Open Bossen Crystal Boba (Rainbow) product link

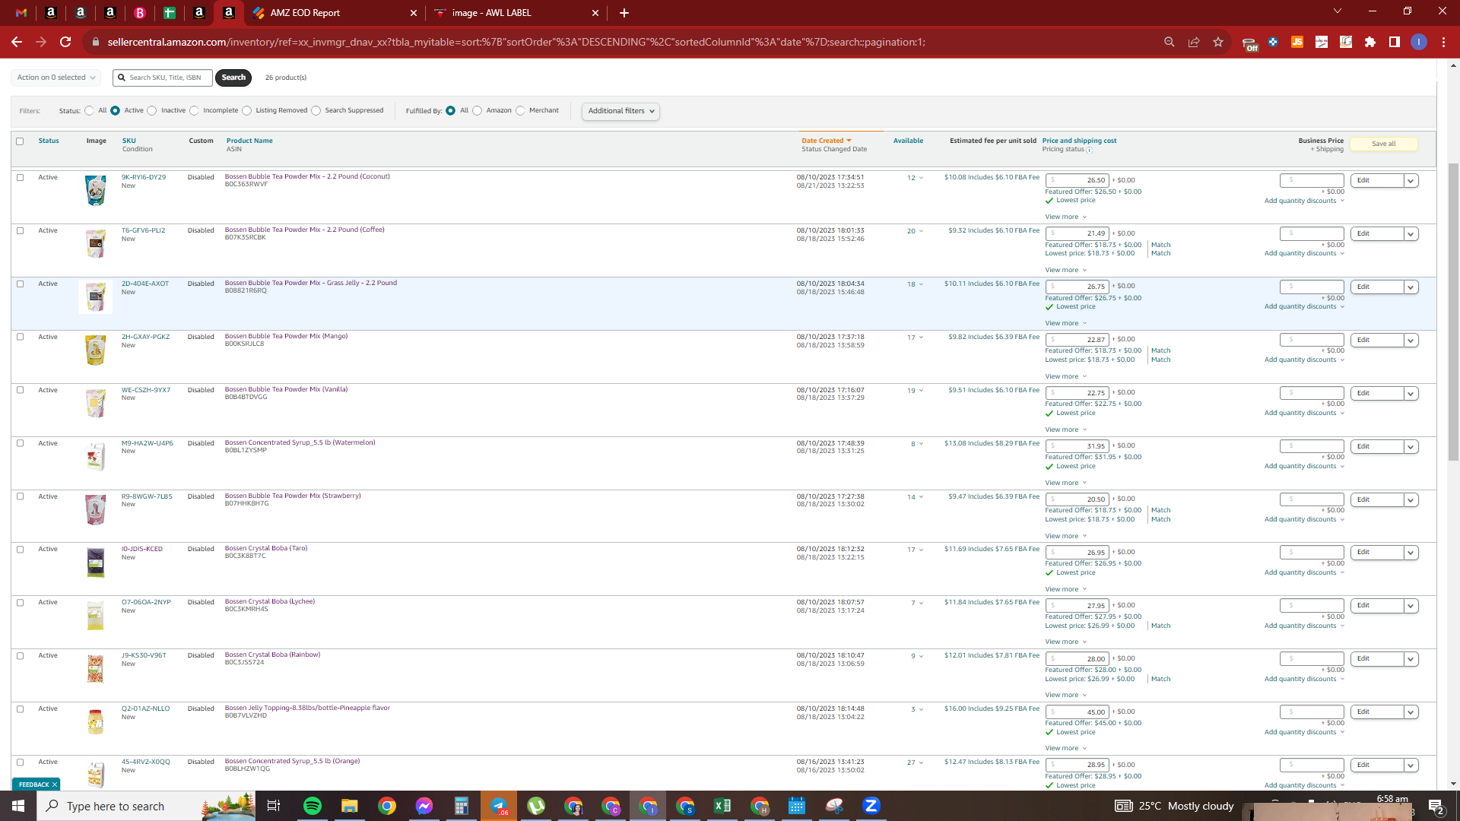pyautogui.click(x=272, y=655)
